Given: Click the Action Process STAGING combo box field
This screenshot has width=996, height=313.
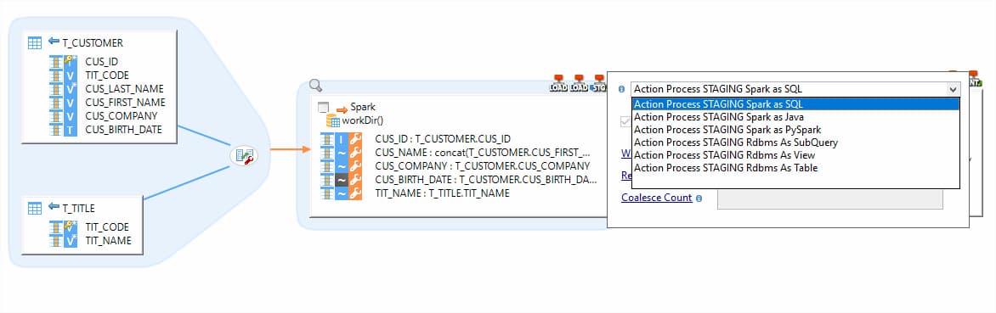Looking at the screenshot, I should (796, 89).
